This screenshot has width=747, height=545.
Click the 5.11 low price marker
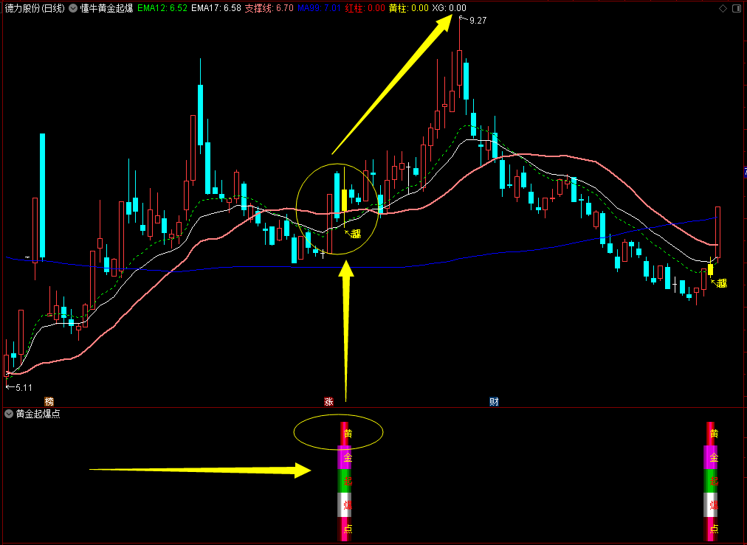(x=23, y=387)
